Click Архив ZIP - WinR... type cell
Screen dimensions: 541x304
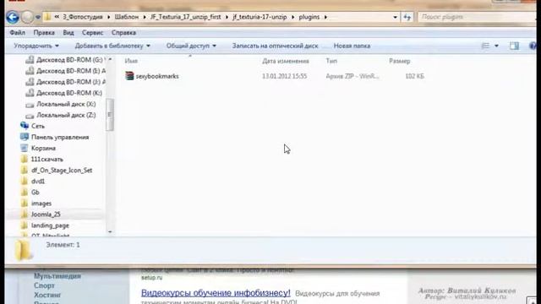click(x=352, y=76)
